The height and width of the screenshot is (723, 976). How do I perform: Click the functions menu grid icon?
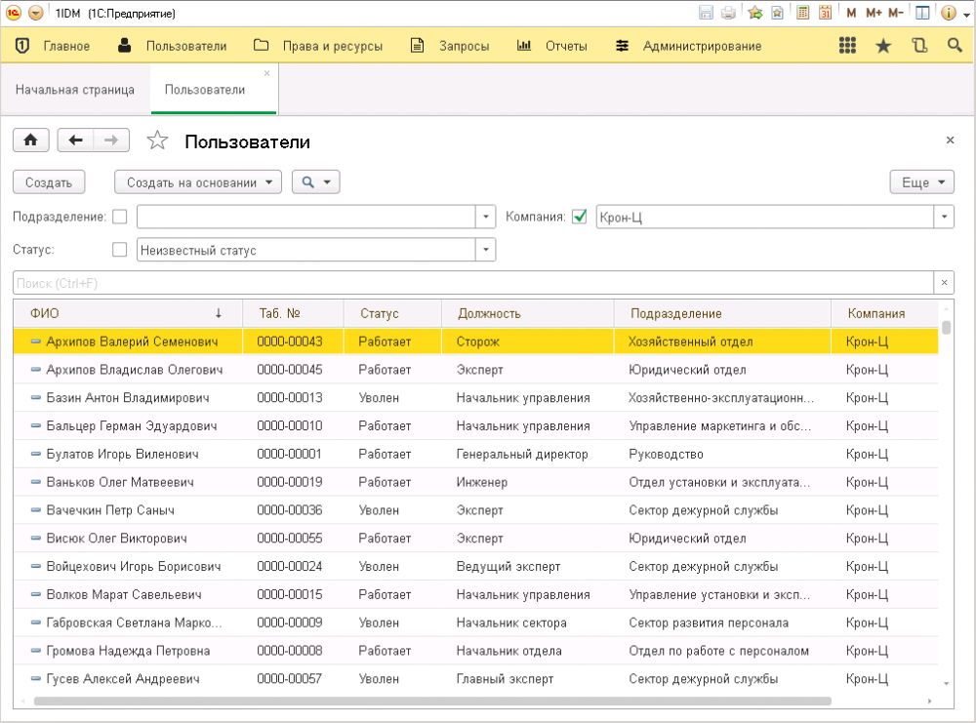click(x=847, y=46)
